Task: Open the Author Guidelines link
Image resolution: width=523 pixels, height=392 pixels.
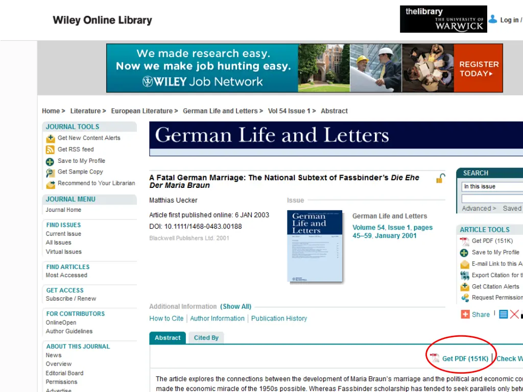Action: pyautogui.click(x=69, y=331)
